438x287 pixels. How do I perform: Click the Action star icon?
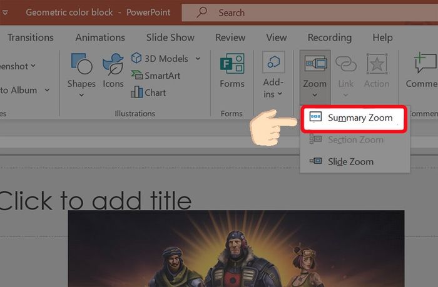[377, 64]
